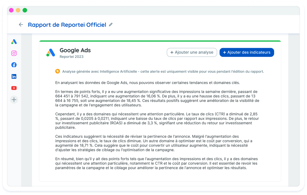Click the pencil icon to rename the report
The height and width of the screenshot is (195, 307).
[111, 24]
